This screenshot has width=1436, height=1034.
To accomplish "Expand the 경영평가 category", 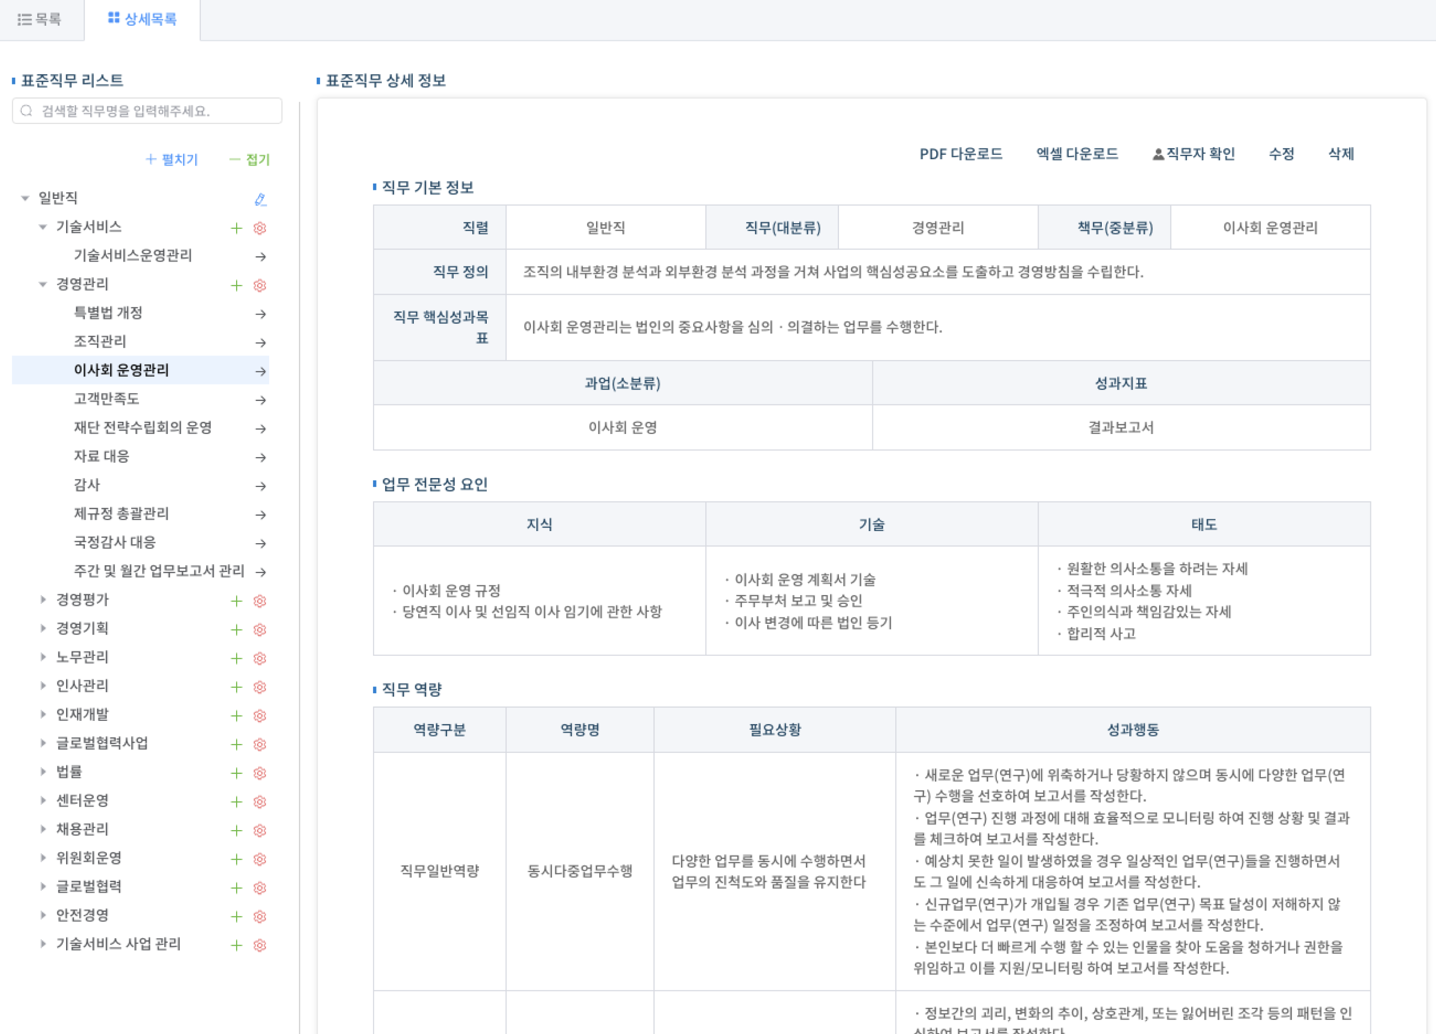I will [43, 599].
